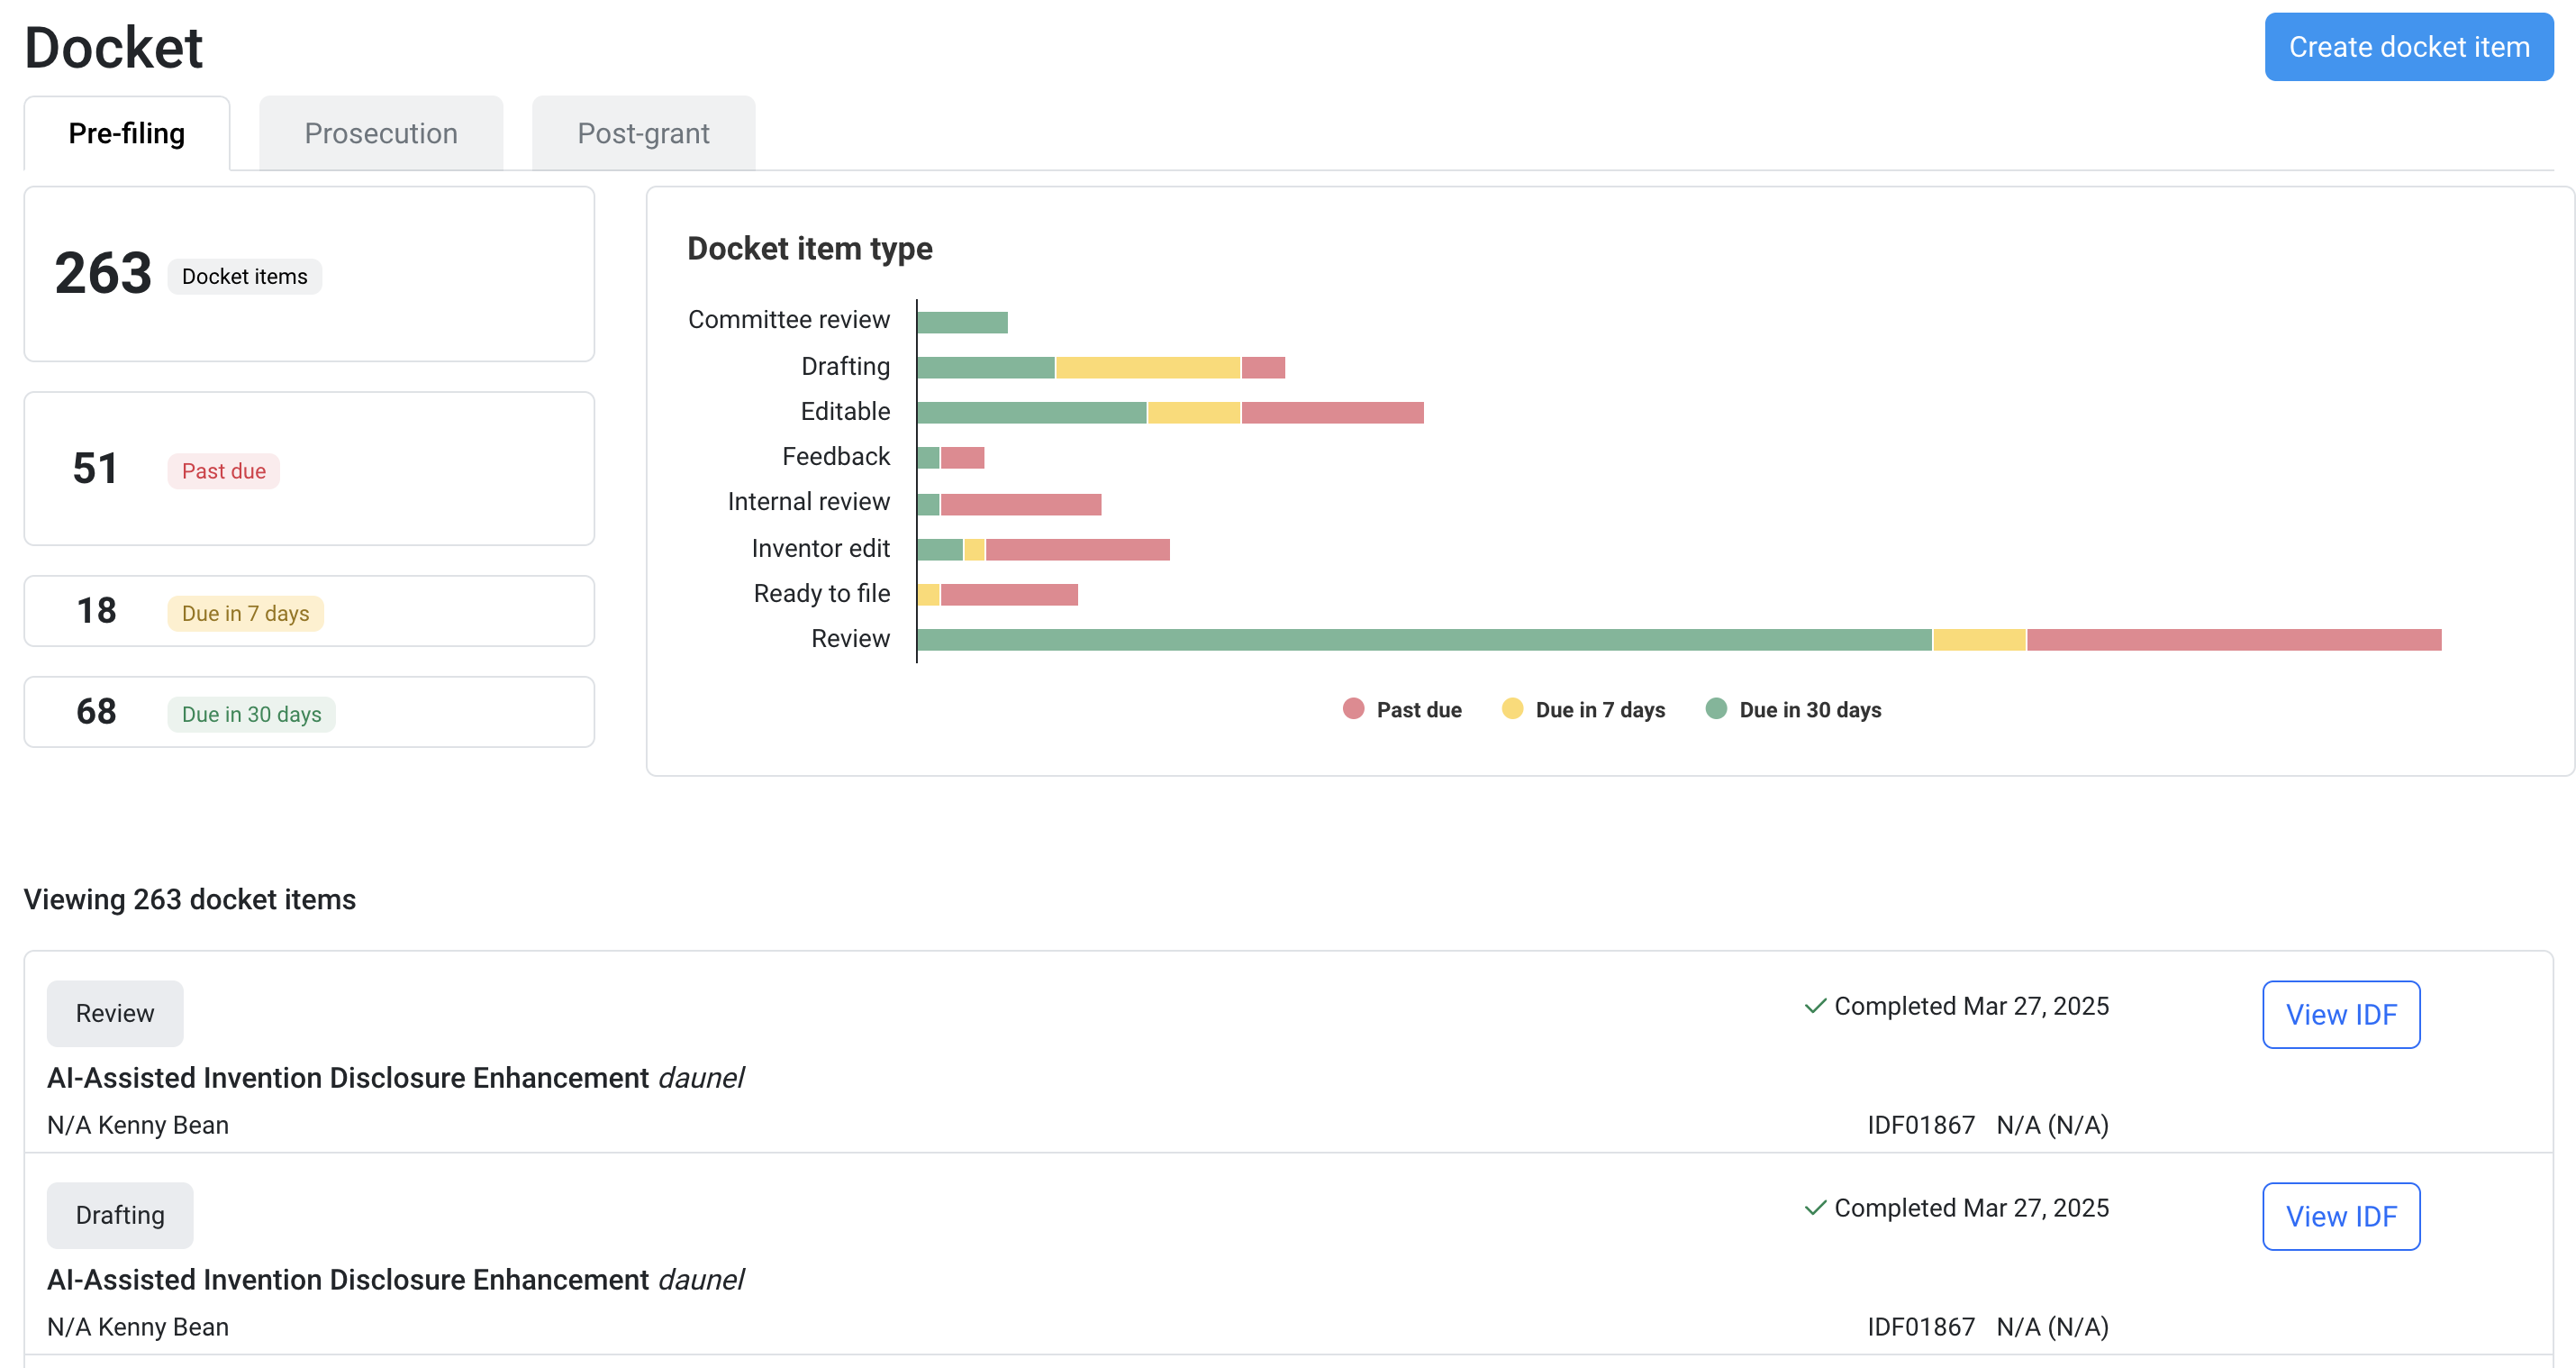
Task: Click View IDF for the Drafting item
Action: 2341,1216
